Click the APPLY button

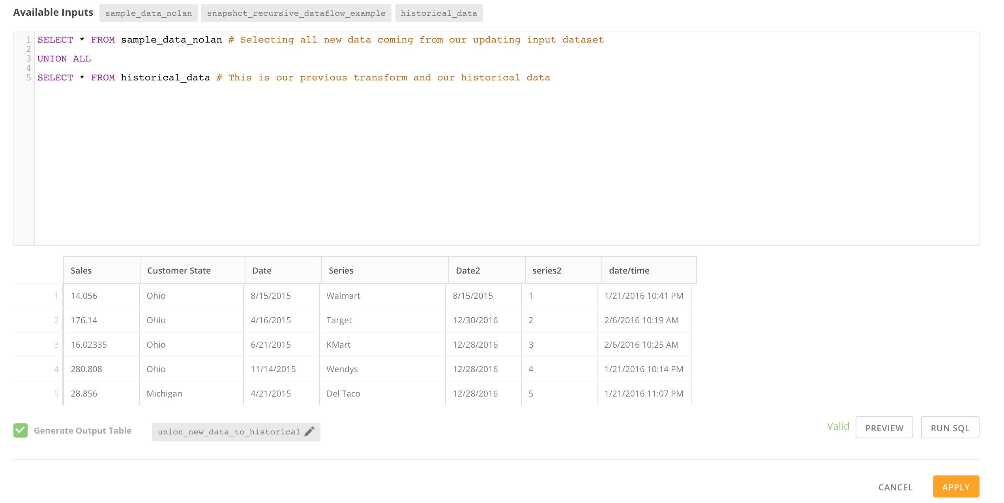coord(955,486)
